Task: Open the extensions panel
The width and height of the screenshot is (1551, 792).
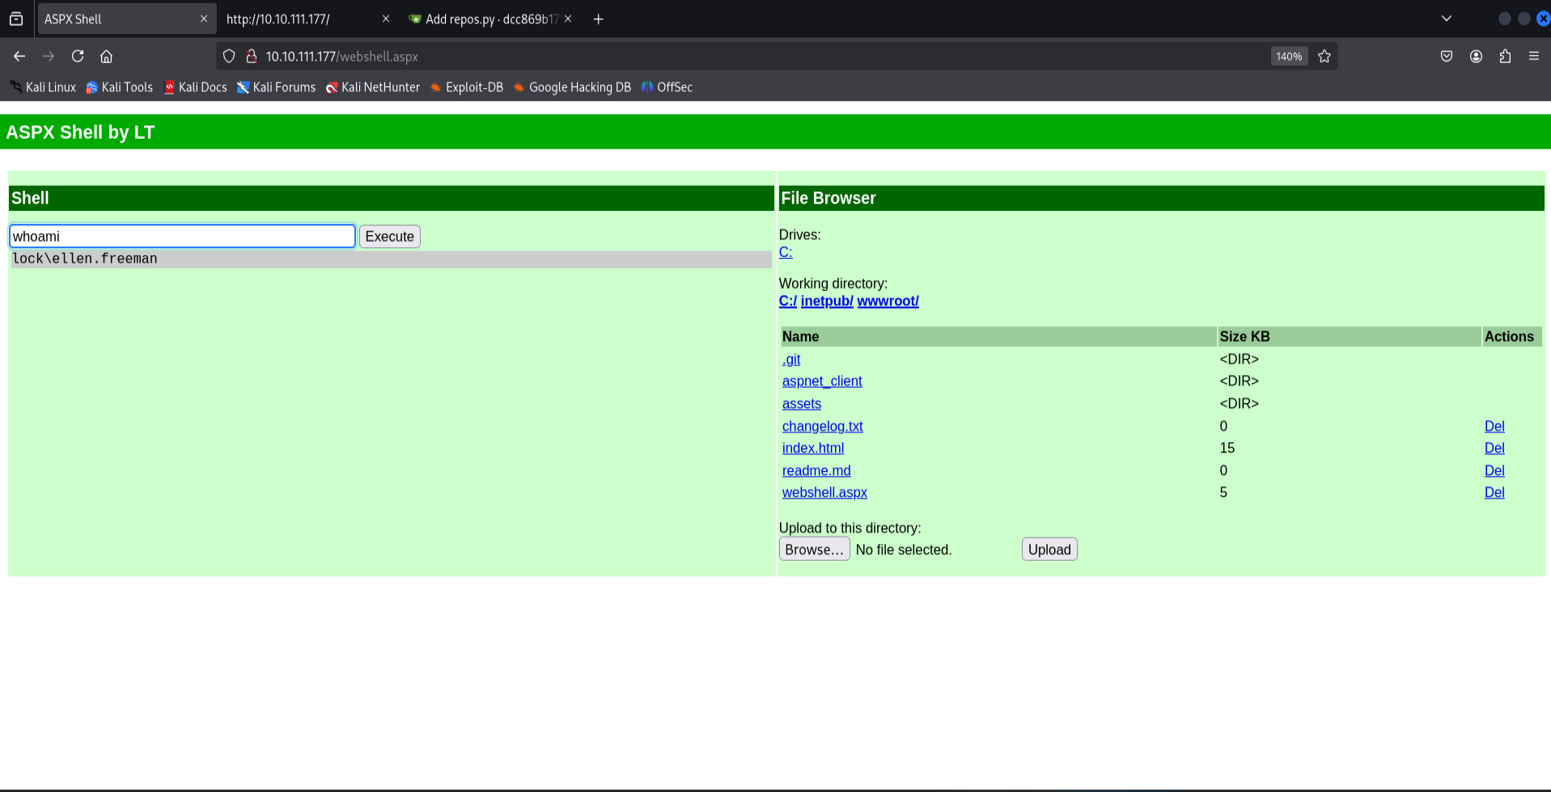Action: 1505,57
